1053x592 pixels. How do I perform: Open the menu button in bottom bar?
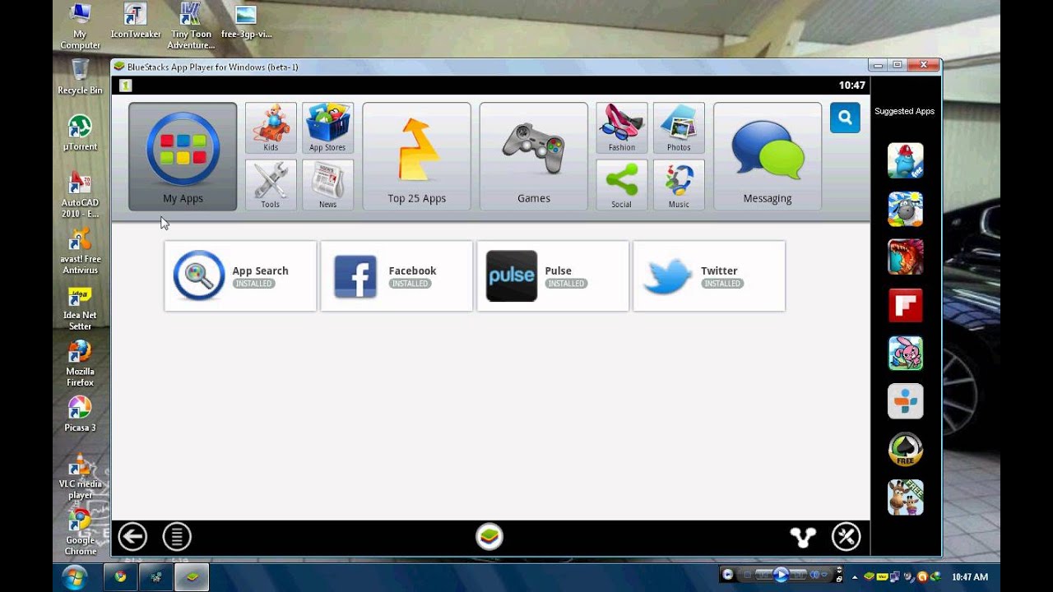177,537
